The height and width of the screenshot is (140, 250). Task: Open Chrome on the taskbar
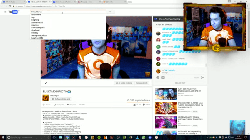pyautogui.click(x=67, y=138)
